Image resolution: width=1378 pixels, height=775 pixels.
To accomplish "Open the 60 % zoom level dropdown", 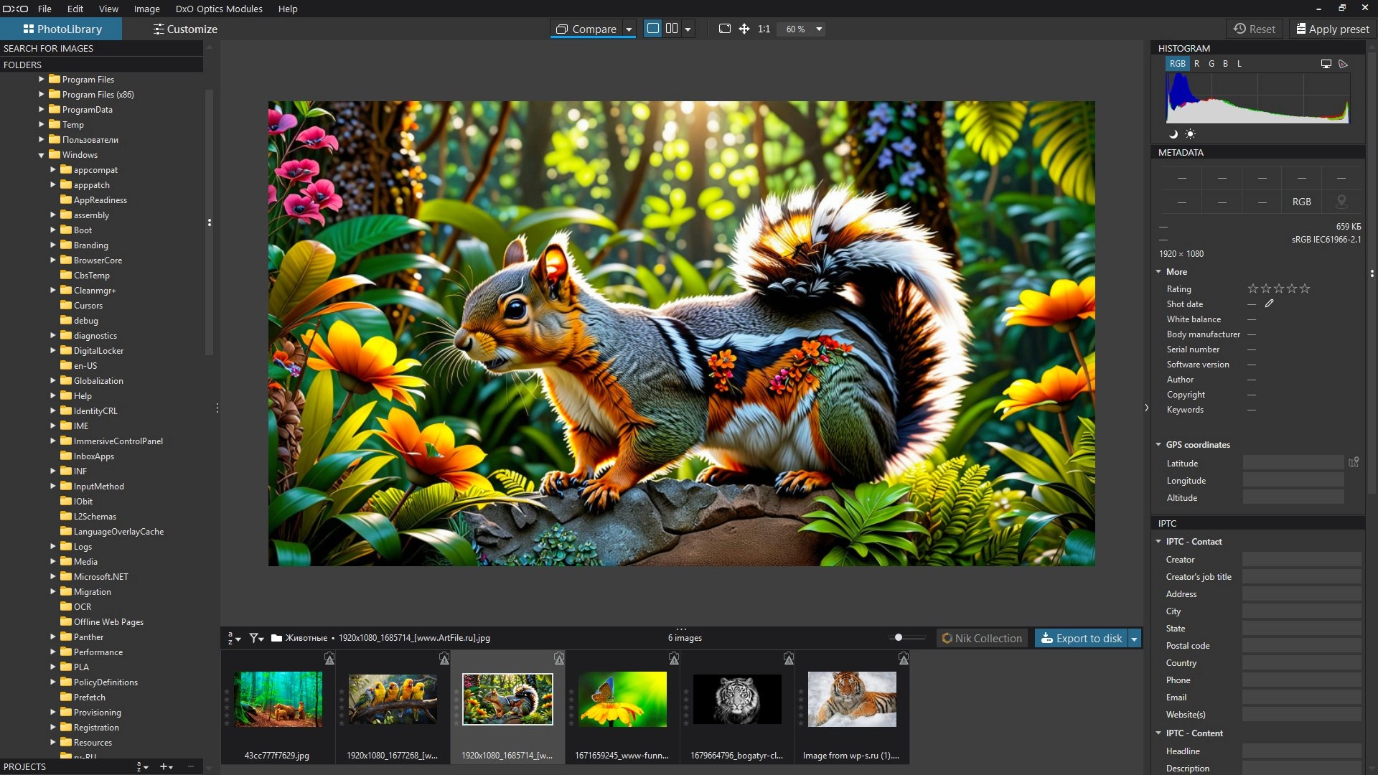I will pyautogui.click(x=819, y=29).
